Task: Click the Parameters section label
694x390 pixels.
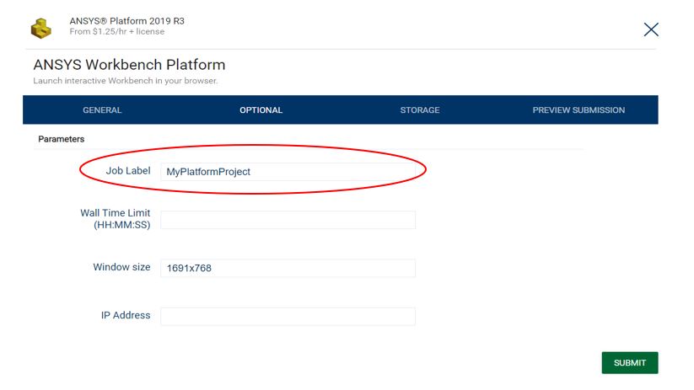Action: (x=61, y=139)
